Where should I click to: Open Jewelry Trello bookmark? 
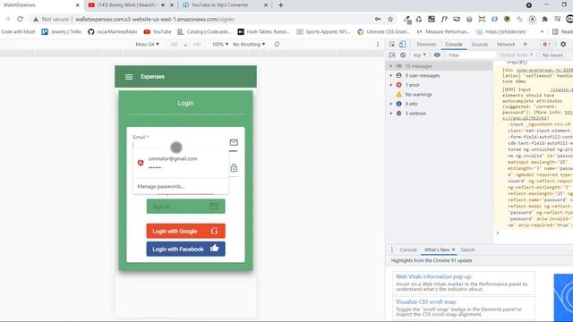tap(62, 32)
